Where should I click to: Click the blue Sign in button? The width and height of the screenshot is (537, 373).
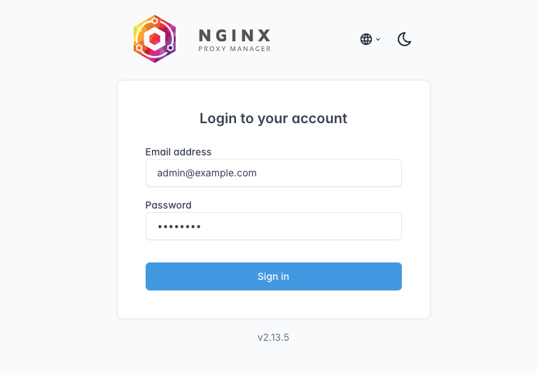click(x=274, y=276)
